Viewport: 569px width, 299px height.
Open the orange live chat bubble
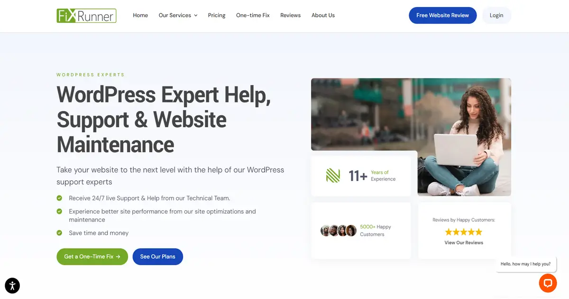[x=548, y=283]
